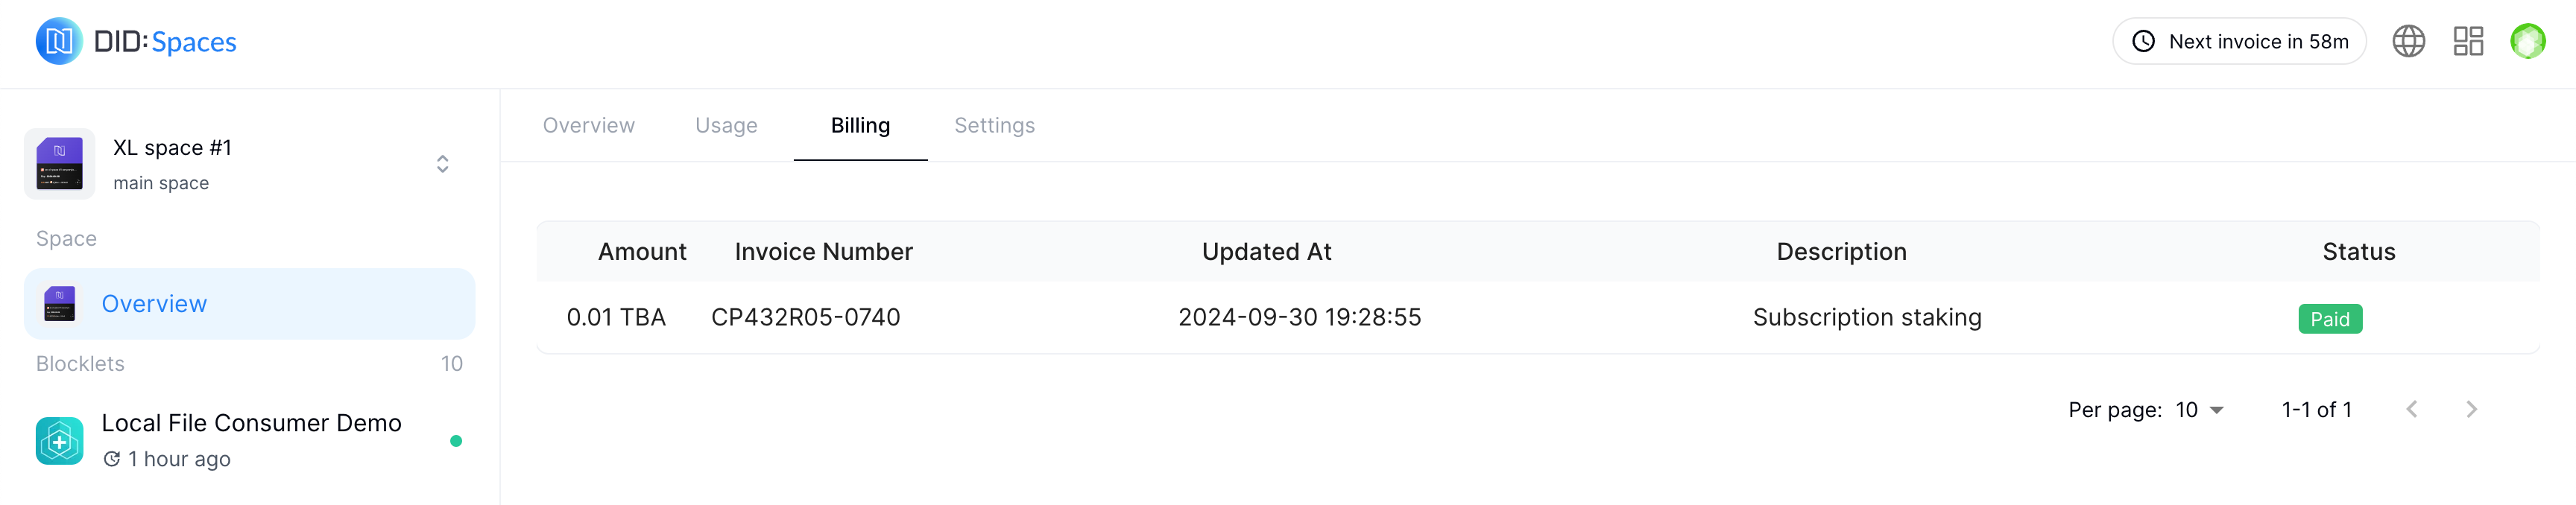Open the top Overview tab
Screen dimensions: 2576x505
[x=588, y=125]
